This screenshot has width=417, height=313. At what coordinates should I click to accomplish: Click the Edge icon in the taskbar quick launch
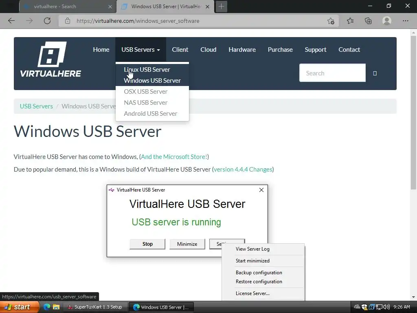(x=47, y=307)
